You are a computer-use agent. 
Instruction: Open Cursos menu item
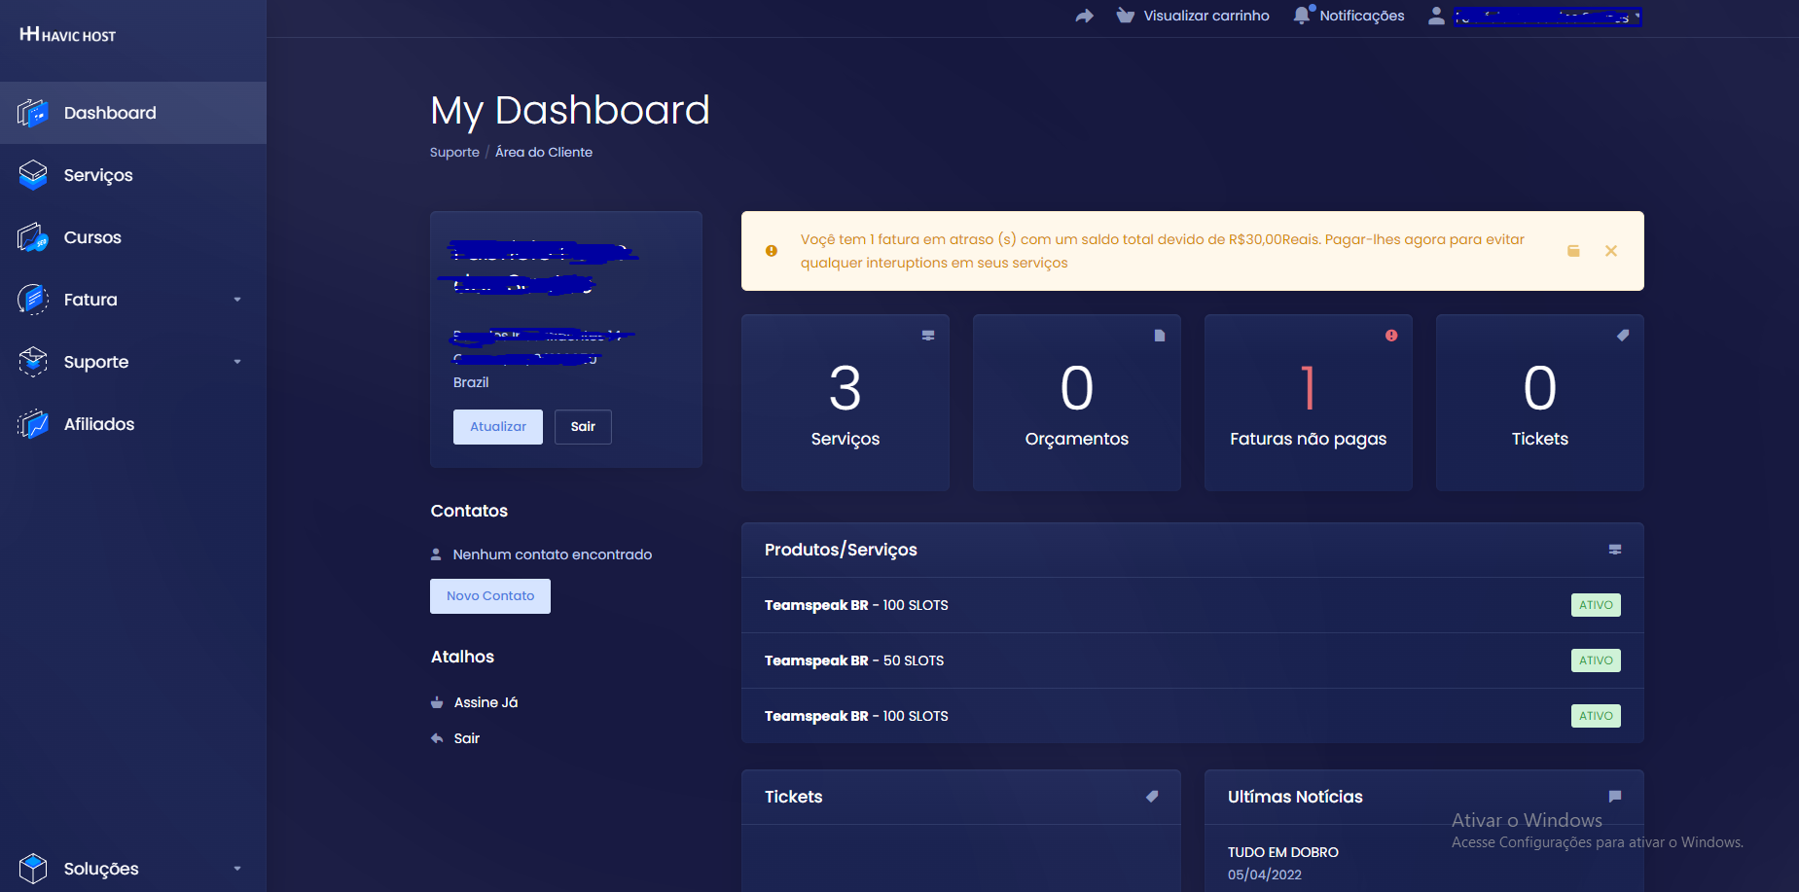(x=133, y=237)
